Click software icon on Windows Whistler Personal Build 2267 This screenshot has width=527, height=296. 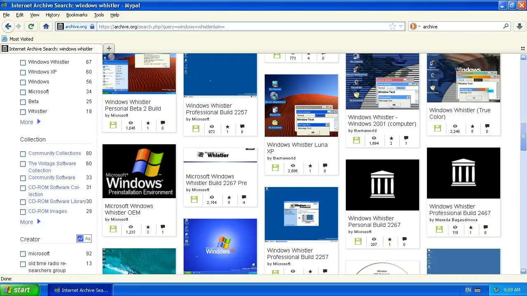point(358,241)
